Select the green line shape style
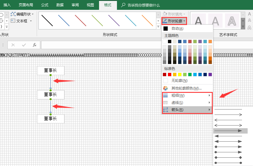This screenshot has height=166, width=253. click(97, 21)
